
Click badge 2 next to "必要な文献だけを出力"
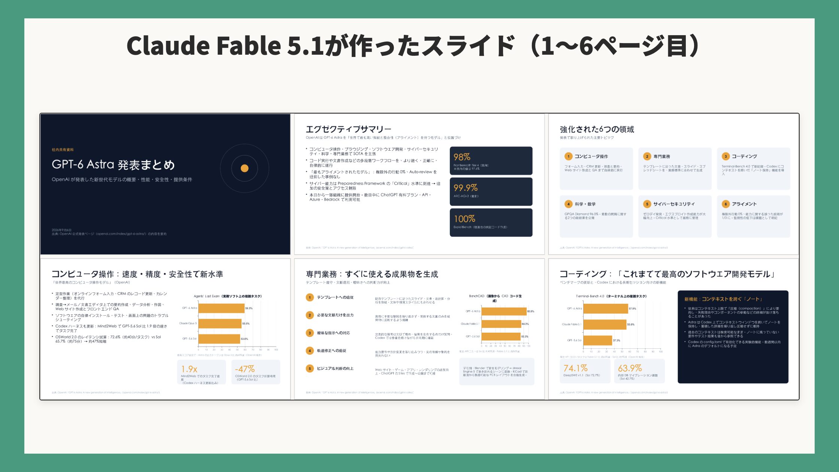[x=310, y=315]
